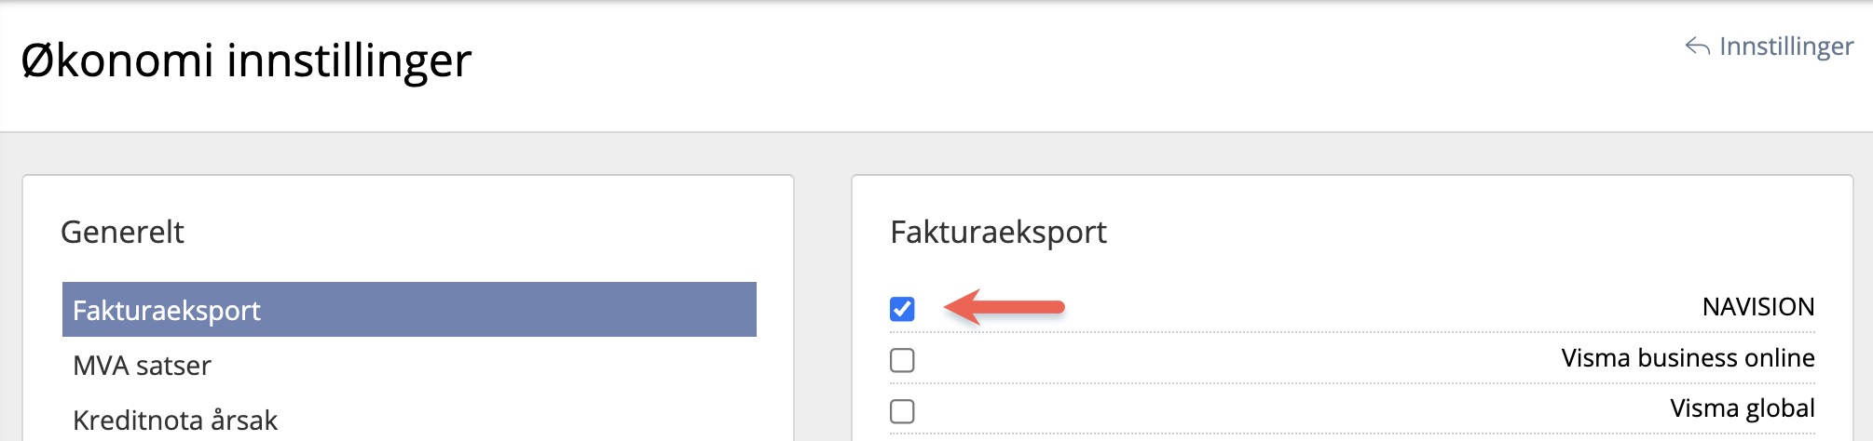Click the back arrow icon beside Innstillinger
This screenshot has height=441, width=1873.
click(1697, 47)
